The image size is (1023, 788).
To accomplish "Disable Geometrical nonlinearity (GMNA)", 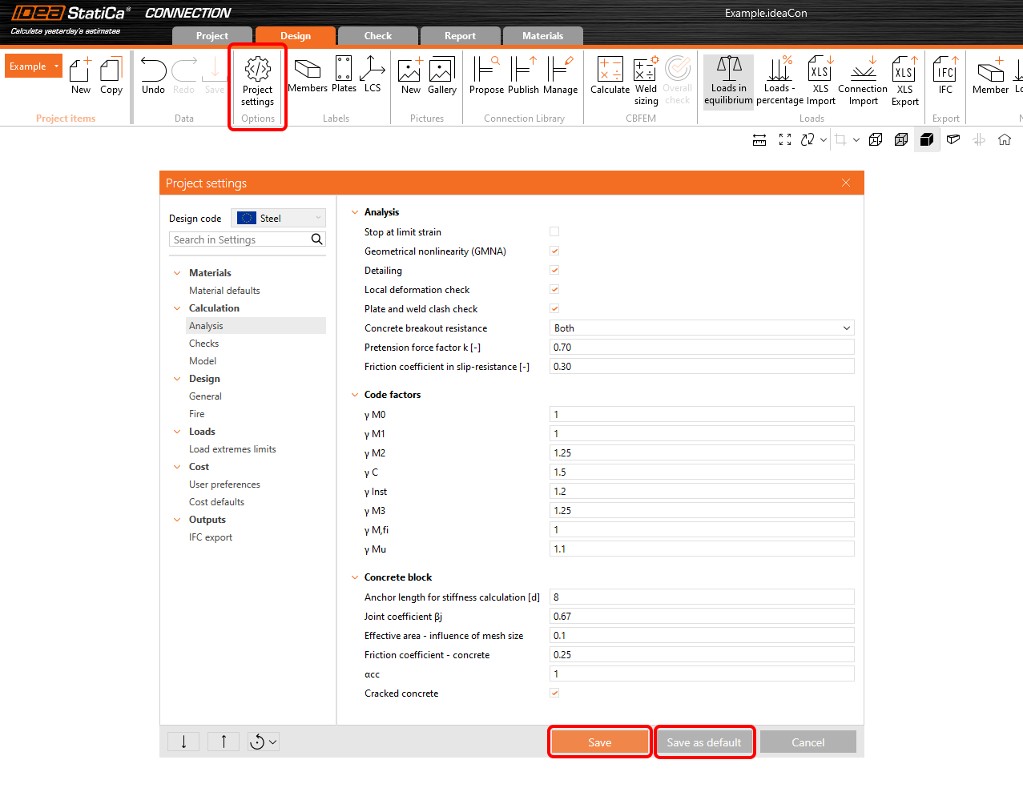I will click(x=554, y=251).
